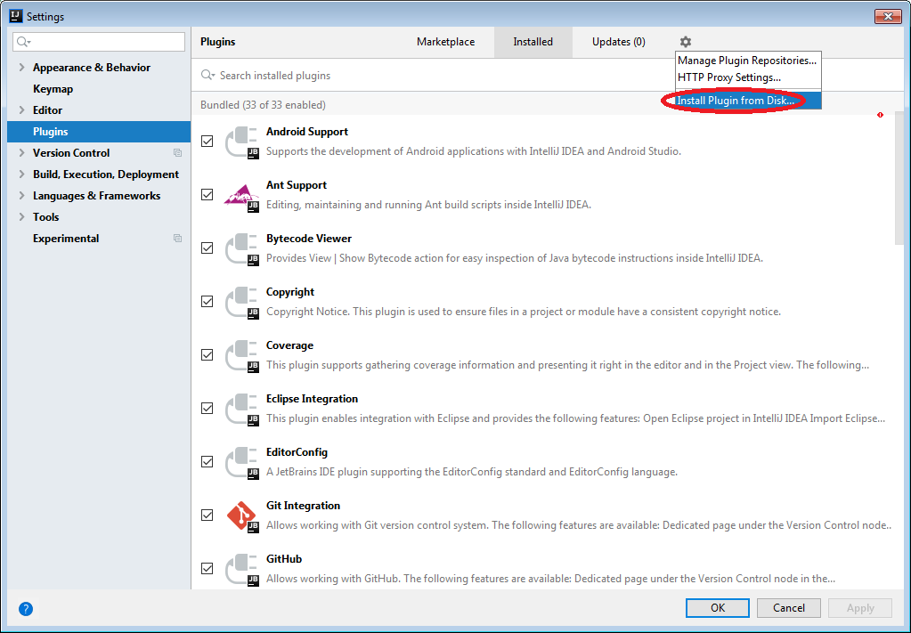
Task: Click the Cancel button
Action: tap(788, 608)
